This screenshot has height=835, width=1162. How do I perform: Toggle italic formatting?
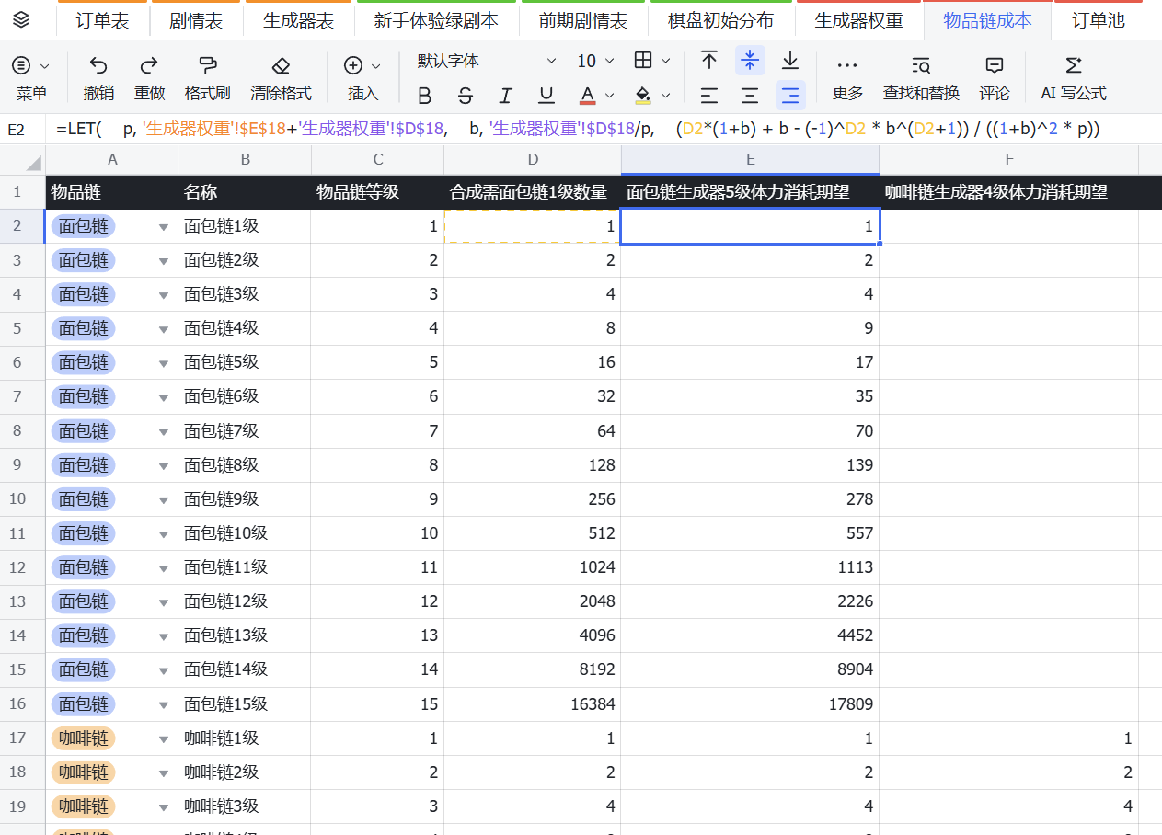(505, 95)
